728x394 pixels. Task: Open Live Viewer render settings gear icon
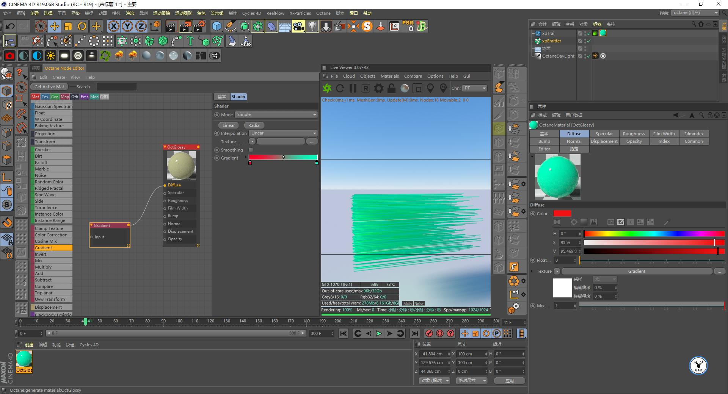click(378, 88)
